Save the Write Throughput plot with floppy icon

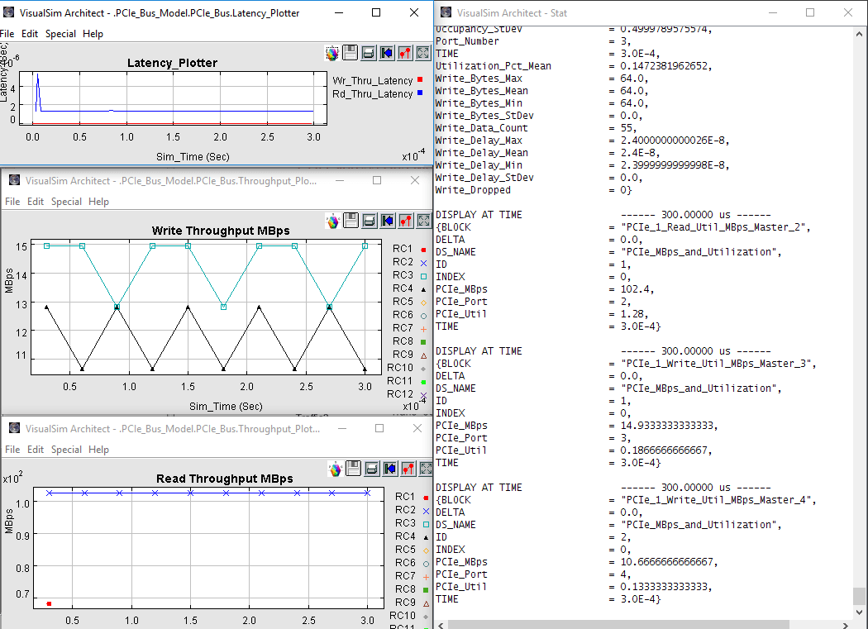(351, 221)
